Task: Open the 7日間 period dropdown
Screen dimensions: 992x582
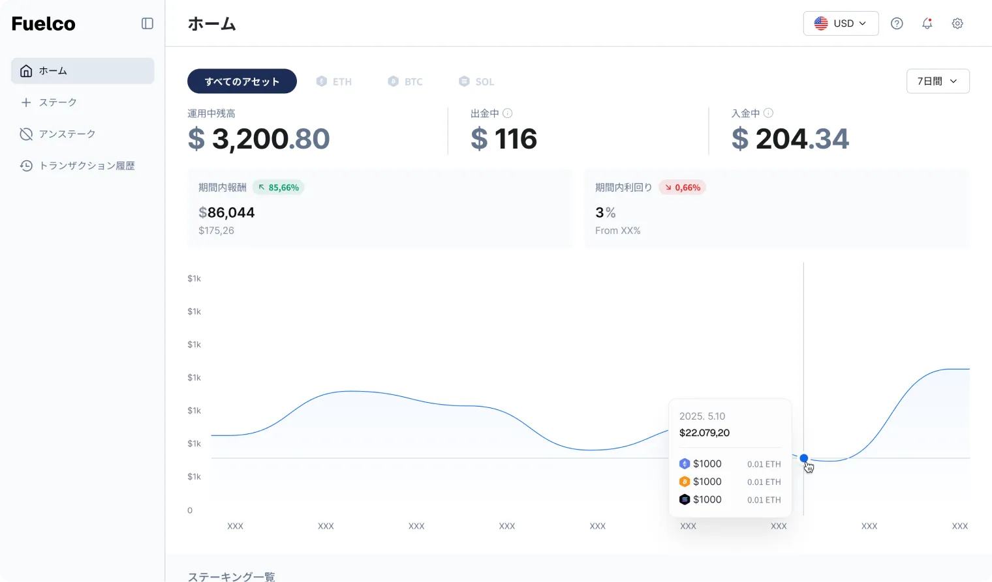Action: coord(938,81)
